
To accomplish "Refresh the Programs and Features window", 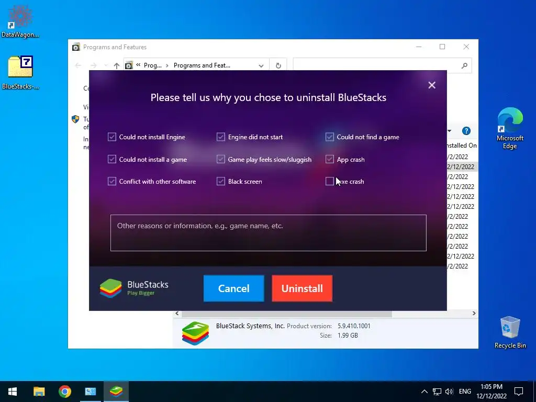I will [x=278, y=65].
